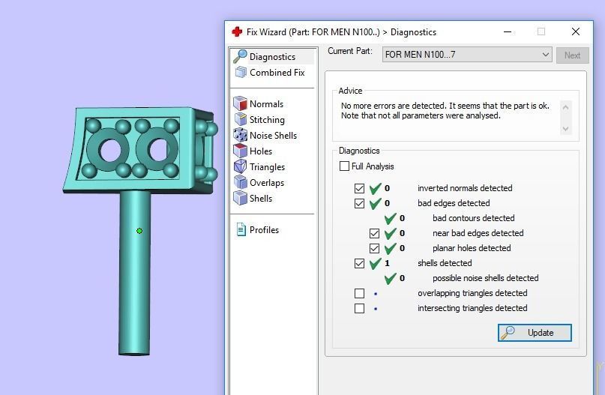
Task: Click the green check beside bad contours
Action: point(390,218)
